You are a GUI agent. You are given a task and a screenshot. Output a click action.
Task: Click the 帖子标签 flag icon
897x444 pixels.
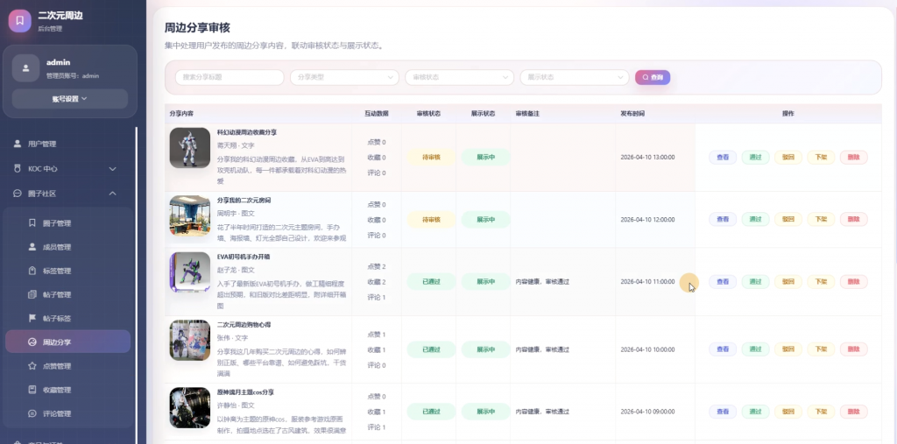click(32, 318)
